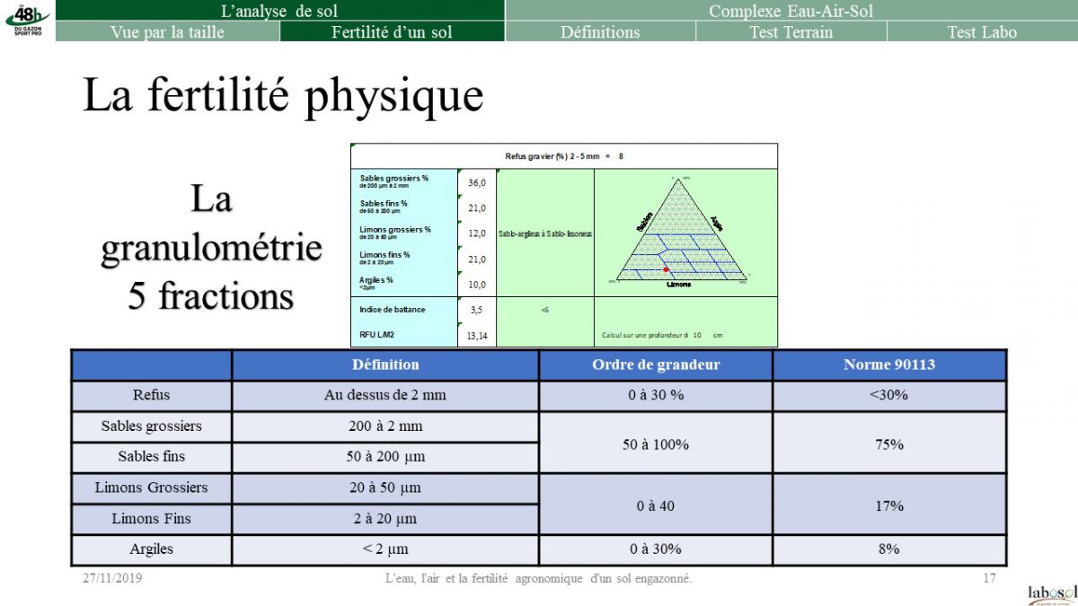This screenshot has height=606, width=1078.
Task: Open the Test Terrain tab
Action: 791,31
